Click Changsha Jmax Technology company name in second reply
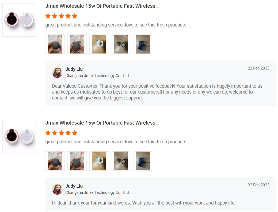This screenshot has width=278, height=212. (97, 192)
